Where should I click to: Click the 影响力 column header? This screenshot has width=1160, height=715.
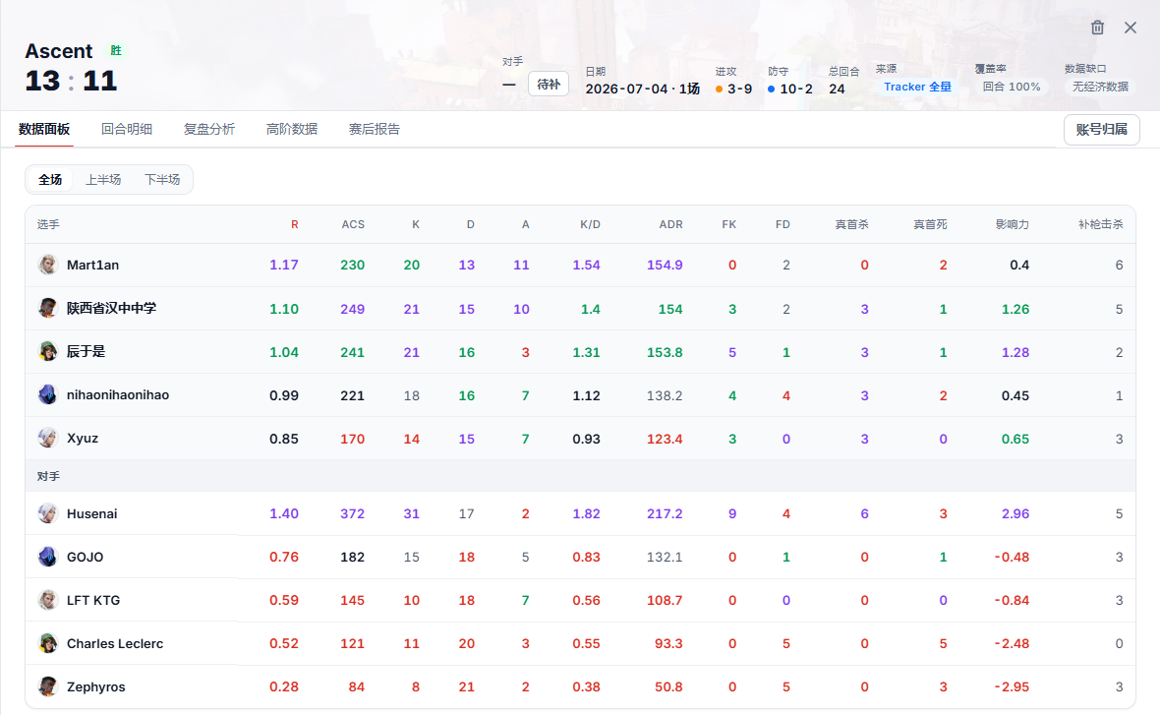click(x=1012, y=224)
